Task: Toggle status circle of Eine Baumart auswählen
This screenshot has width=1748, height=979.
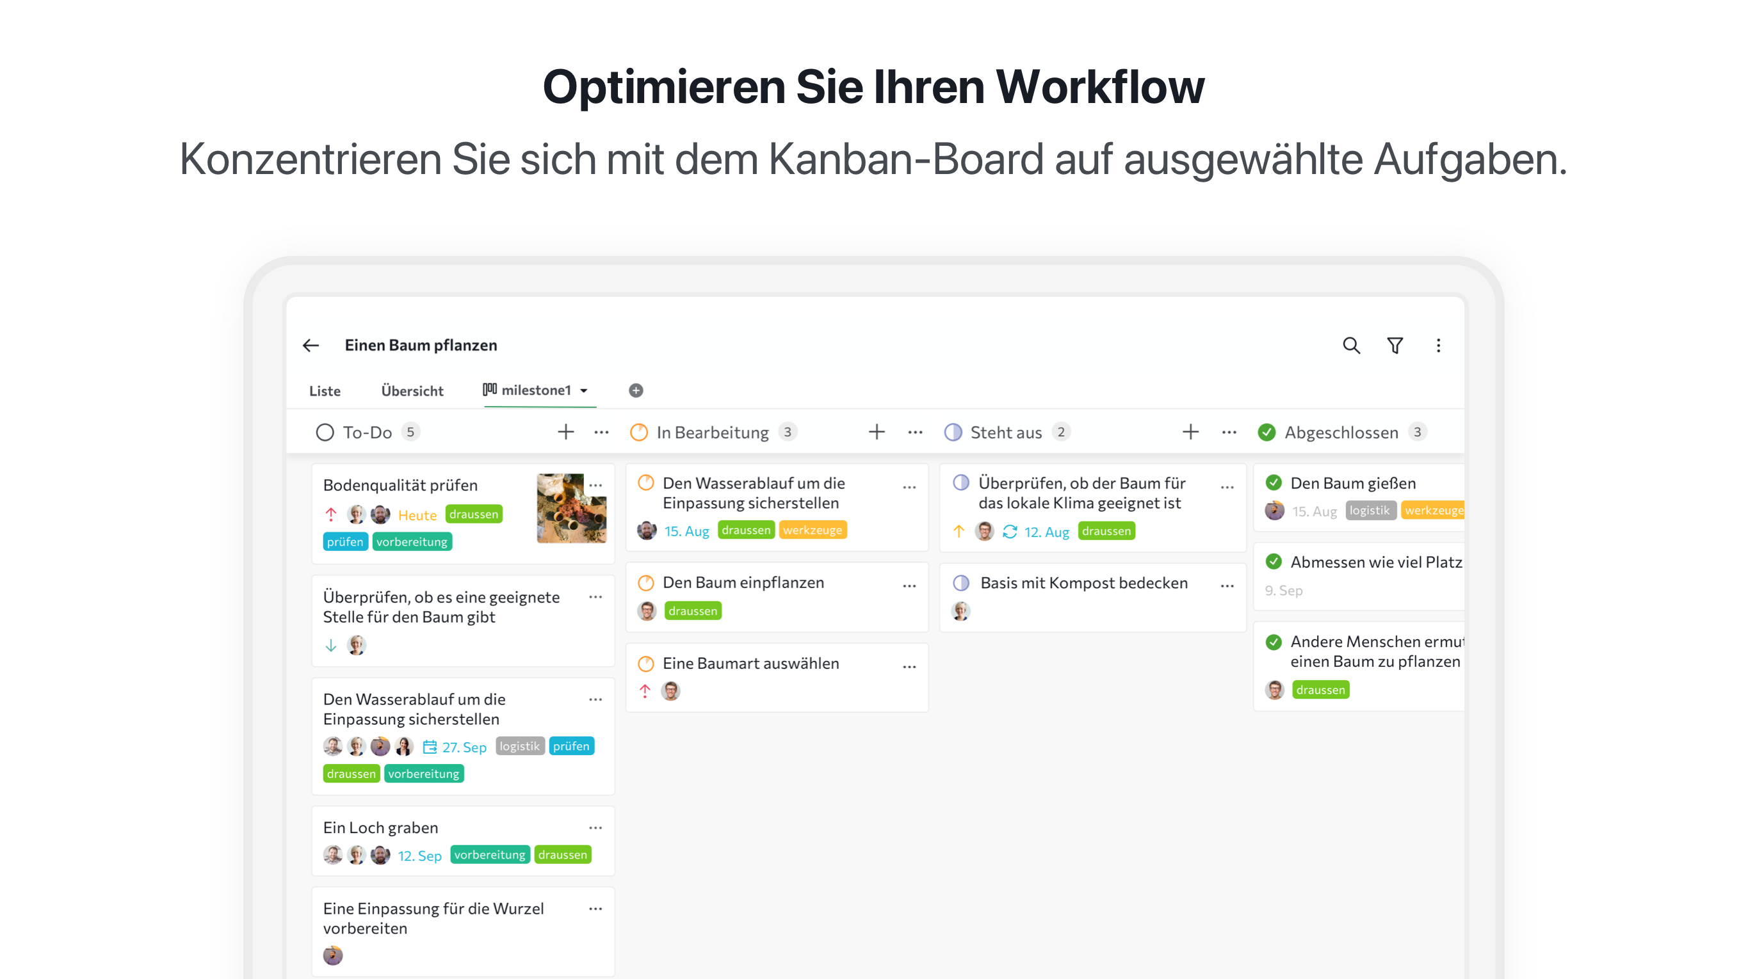Action: [646, 664]
